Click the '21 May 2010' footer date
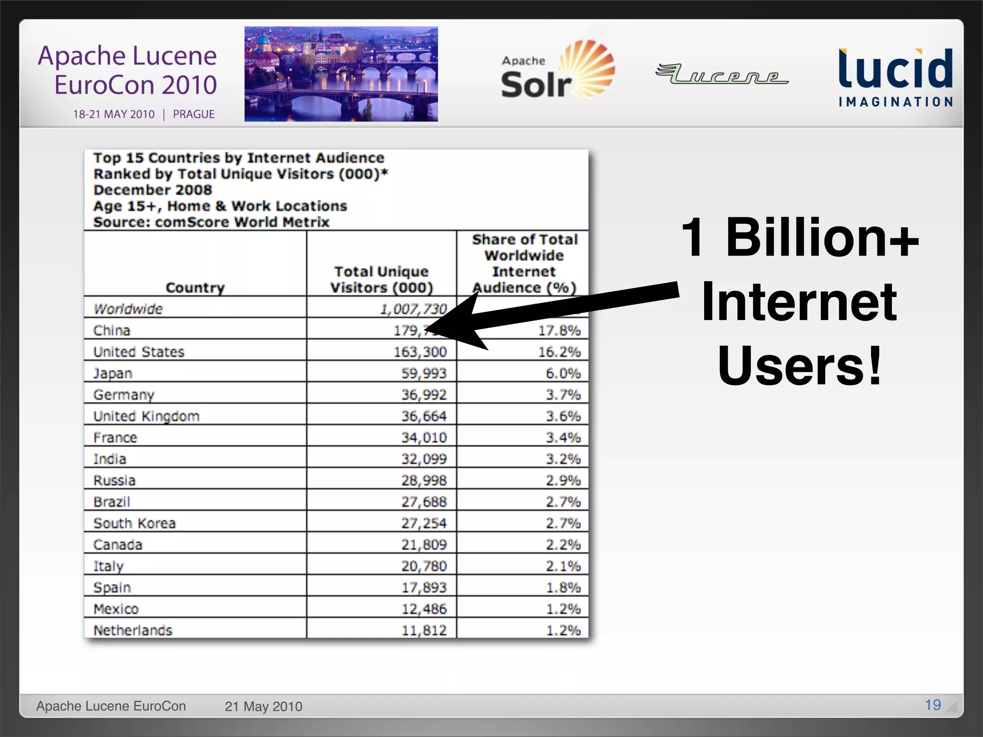This screenshot has width=983, height=737. point(264,706)
